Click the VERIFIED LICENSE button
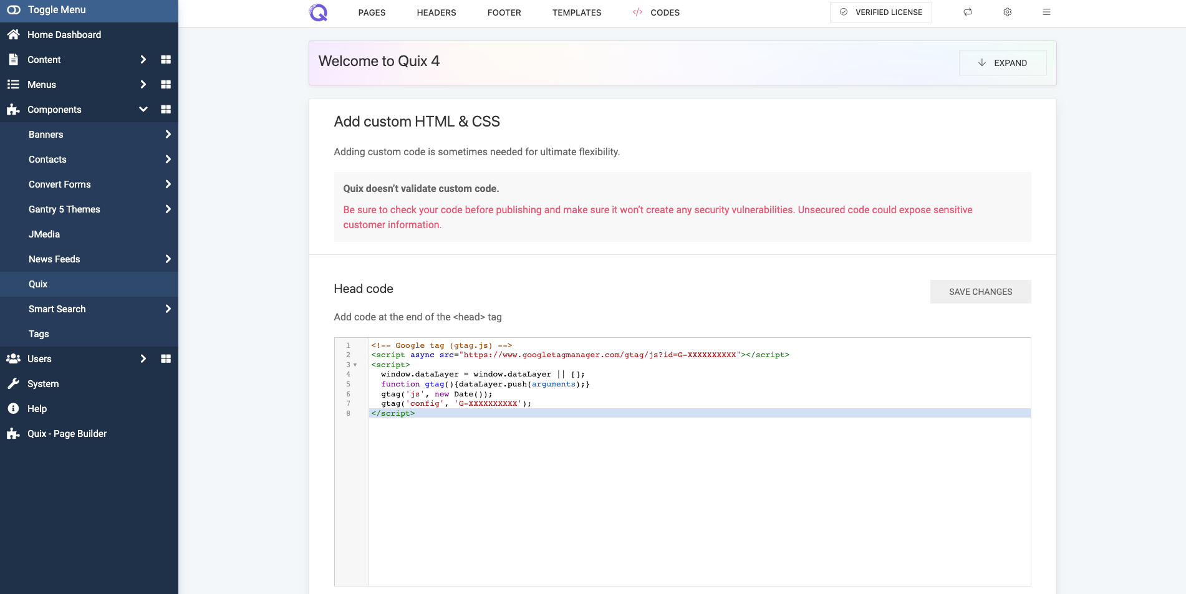 click(880, 12)
